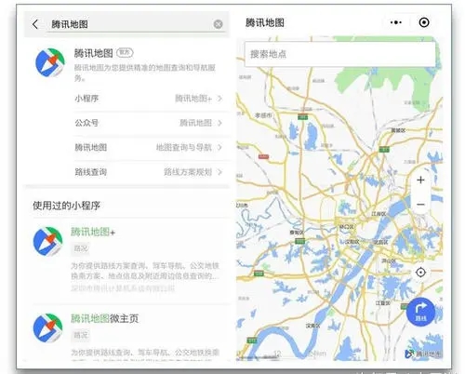Locate my position with the target icon

pyautogui.click(x=420, y=273)
